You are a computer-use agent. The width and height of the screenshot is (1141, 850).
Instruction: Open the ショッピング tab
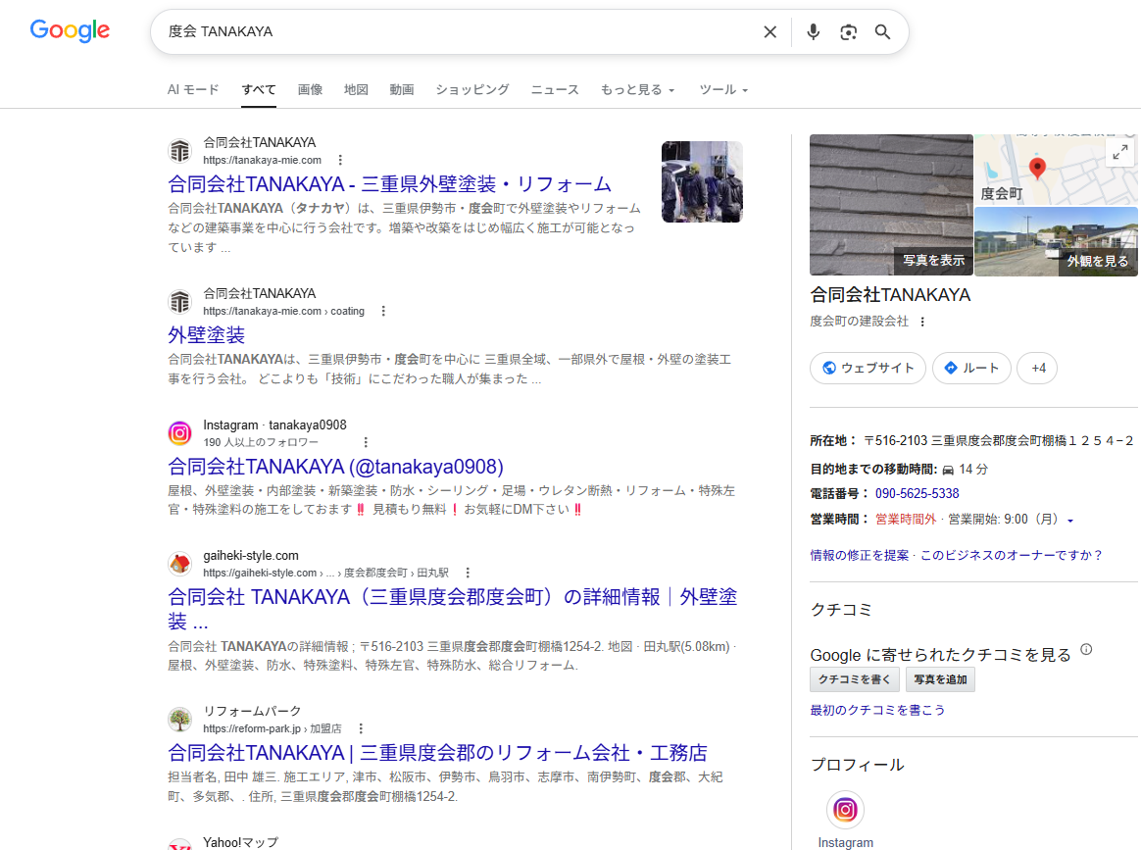[472, 89]
